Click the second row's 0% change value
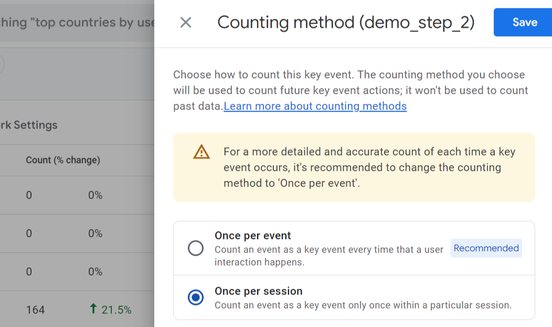This screenshot has height=327, width=552. pos(95,234)
